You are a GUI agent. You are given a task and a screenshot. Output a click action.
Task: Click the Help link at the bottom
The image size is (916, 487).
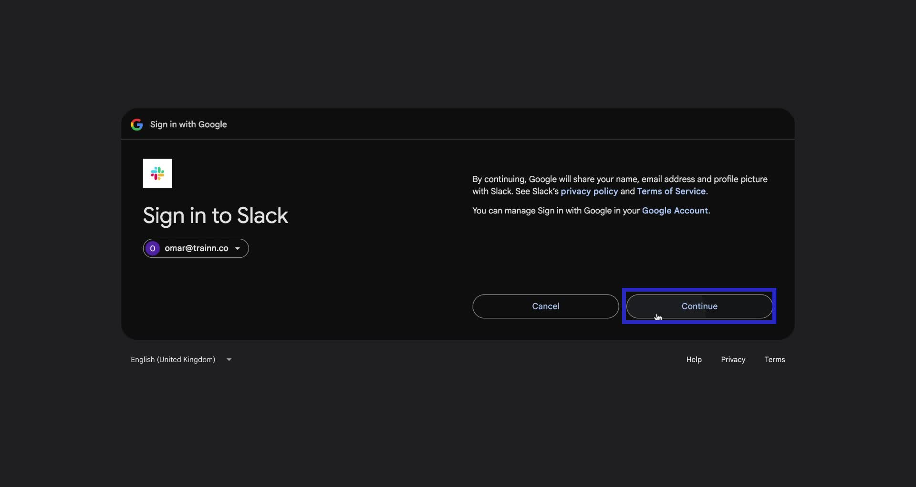coord(694,359)
